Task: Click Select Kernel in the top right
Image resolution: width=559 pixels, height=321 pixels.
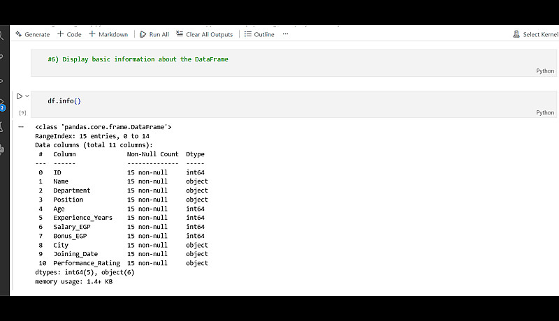Action: (535, 34)
